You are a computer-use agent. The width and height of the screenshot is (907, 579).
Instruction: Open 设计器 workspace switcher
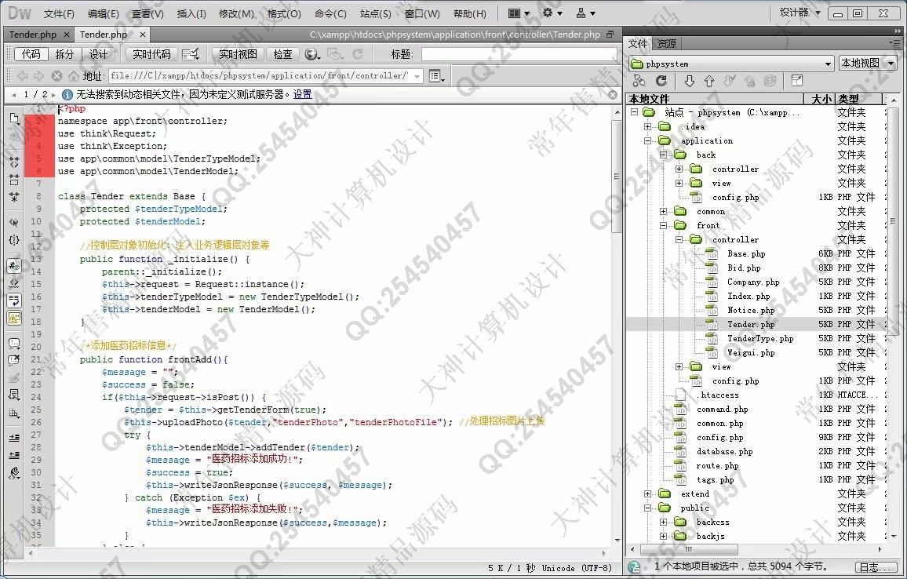click(x=800, y=12)
